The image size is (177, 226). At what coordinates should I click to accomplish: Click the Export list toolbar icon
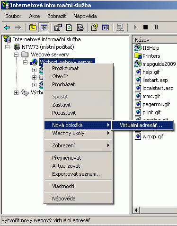[80, 27]
